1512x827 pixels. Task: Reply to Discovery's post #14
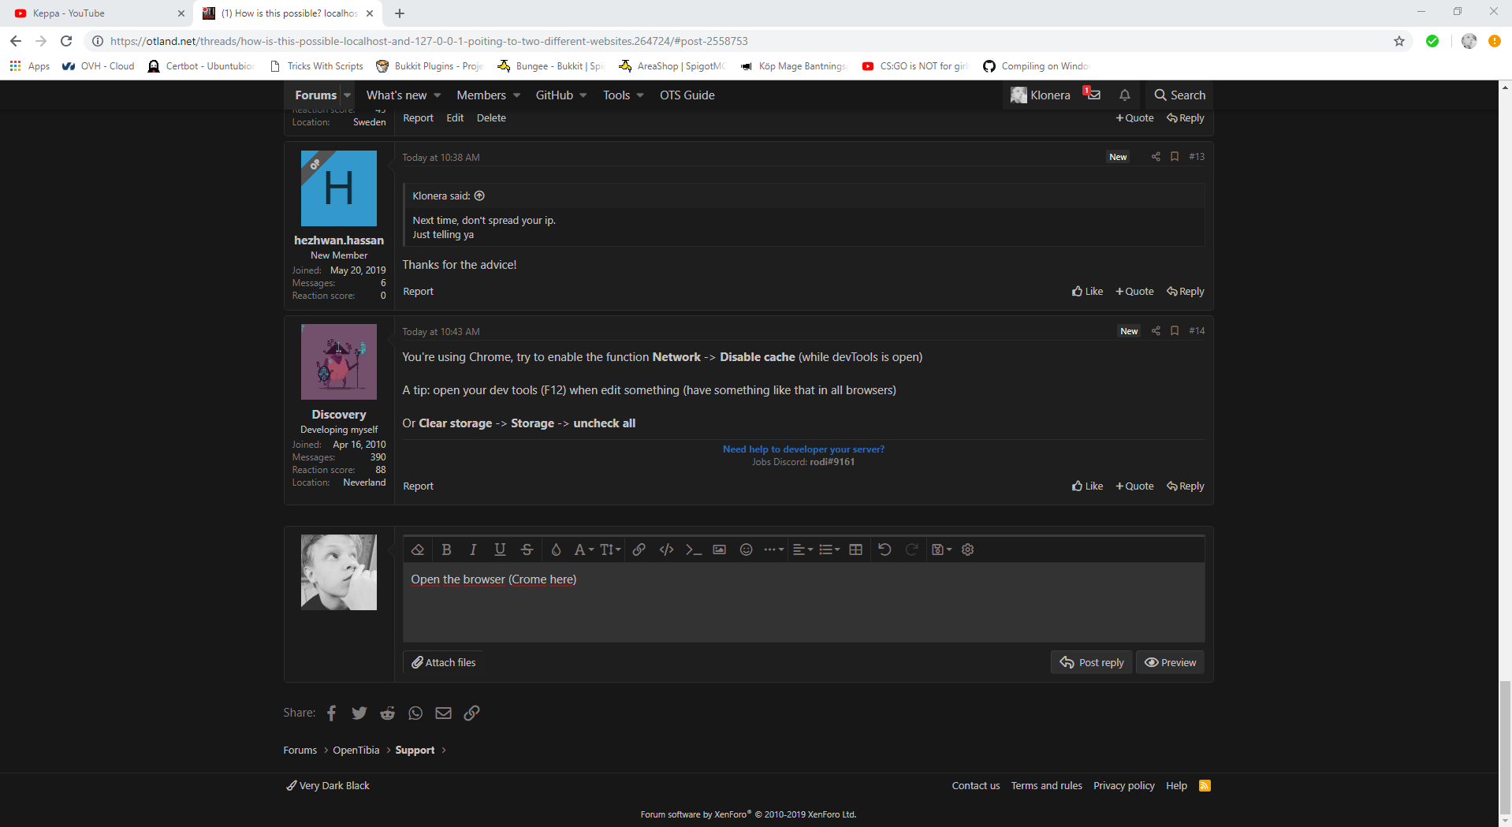click(1185, 486)
